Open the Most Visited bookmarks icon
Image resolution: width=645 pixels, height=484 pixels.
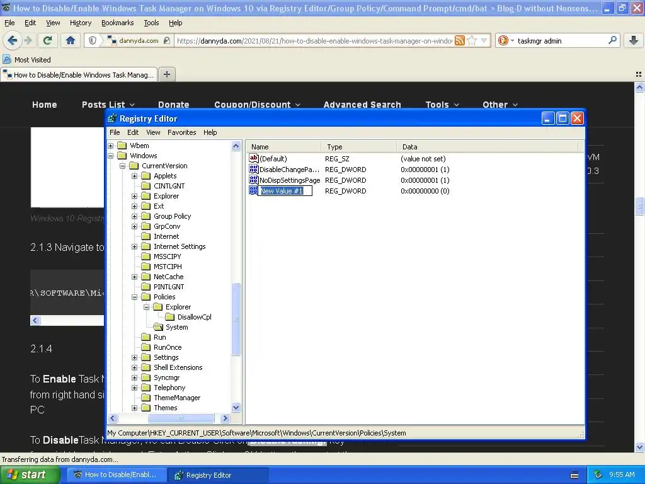7,59
